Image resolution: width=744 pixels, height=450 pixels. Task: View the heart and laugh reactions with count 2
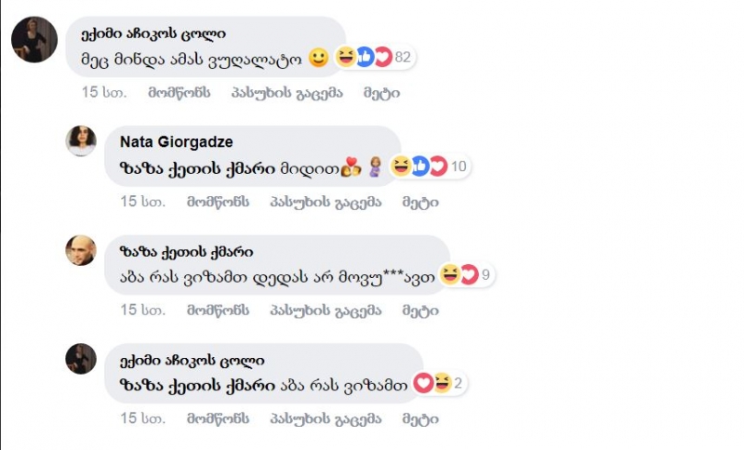coord(439,383)
